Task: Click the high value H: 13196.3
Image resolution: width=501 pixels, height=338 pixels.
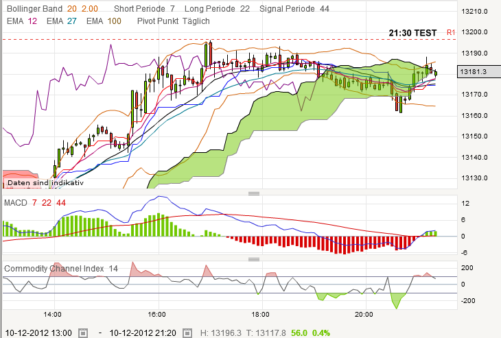Action: click(221, 333)
